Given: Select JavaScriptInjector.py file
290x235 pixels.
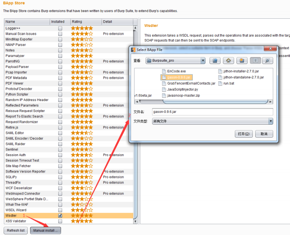Looking at the screenshot, I should pyautogui.click(x=180, y=89).
